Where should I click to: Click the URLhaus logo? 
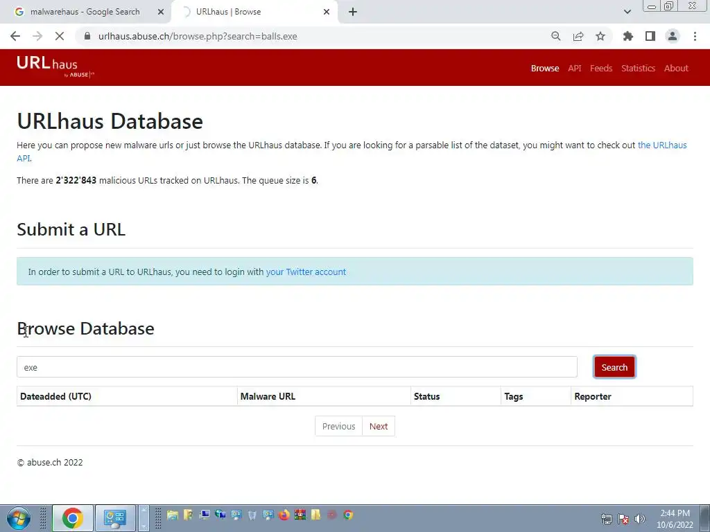click(x=55, y=67)
